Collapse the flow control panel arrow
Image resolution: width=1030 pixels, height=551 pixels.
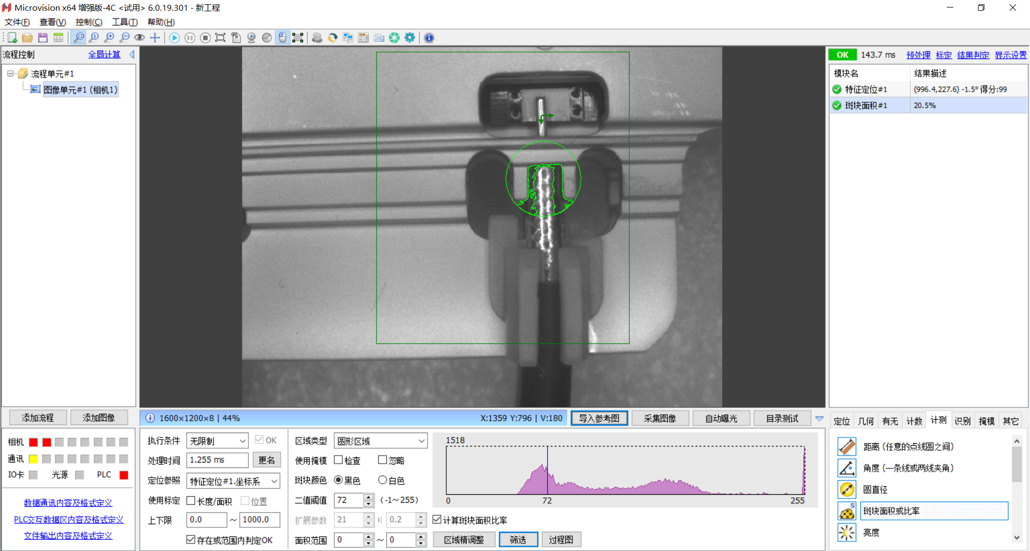tap(131, 54)
